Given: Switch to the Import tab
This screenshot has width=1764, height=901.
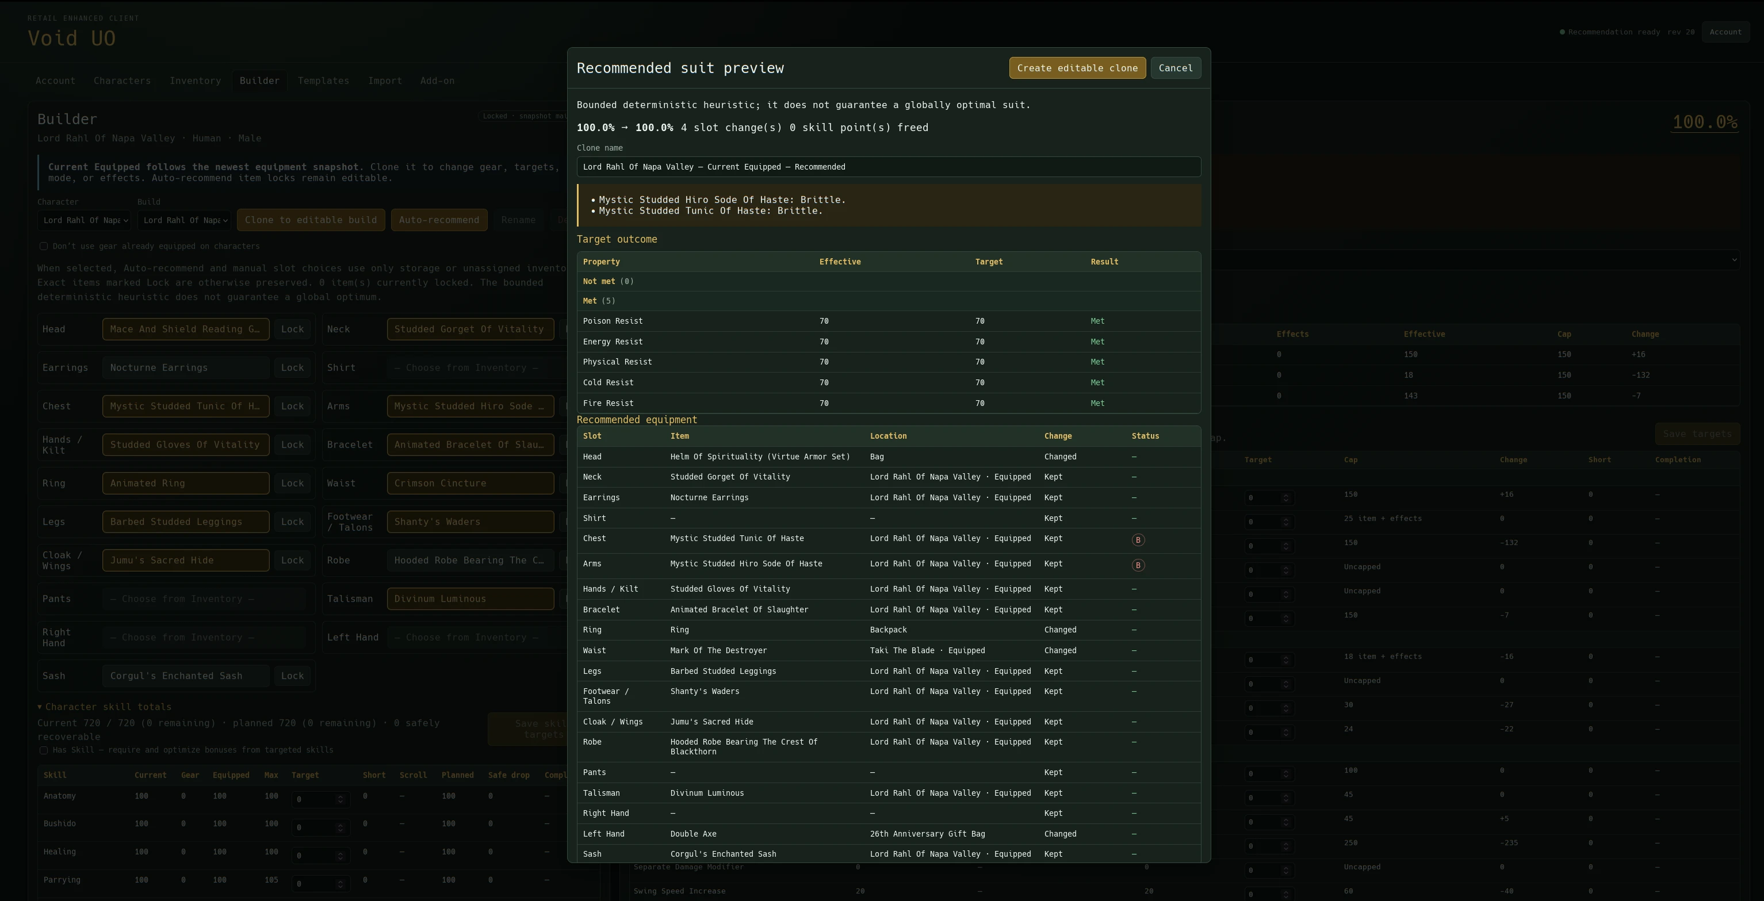Looking at the screenshot, I should click(385, 81).
